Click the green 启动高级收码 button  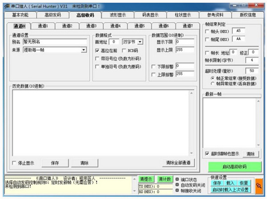pyautogui.click(x=234, y=166)
